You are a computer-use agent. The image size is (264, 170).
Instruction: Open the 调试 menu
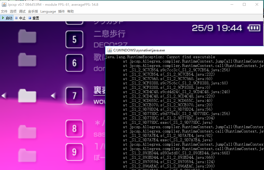tap(22, 11)
